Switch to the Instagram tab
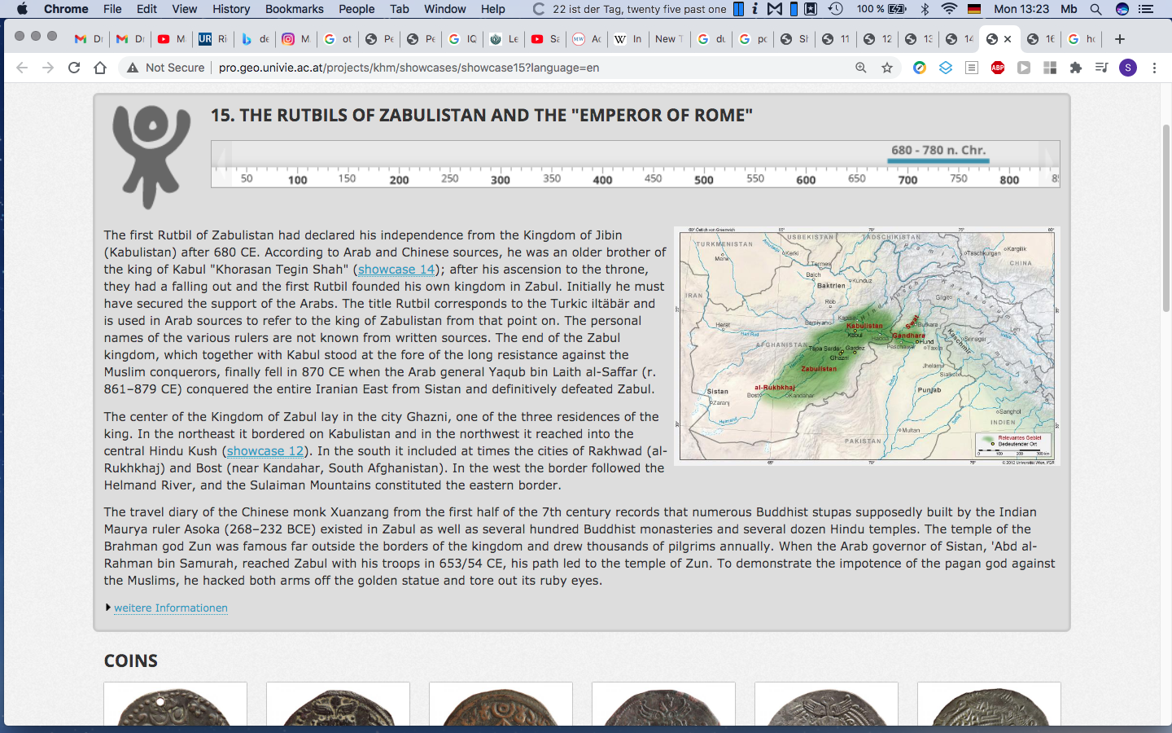 [296, 38]
